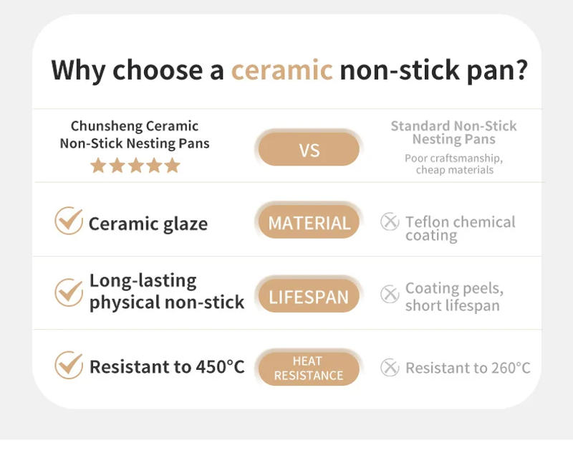Click the Chunsheng Ceramic Non-Stick Nesting Pans title

tap(135, 135)
